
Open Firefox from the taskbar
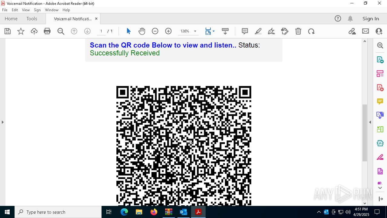click(154, 212)
